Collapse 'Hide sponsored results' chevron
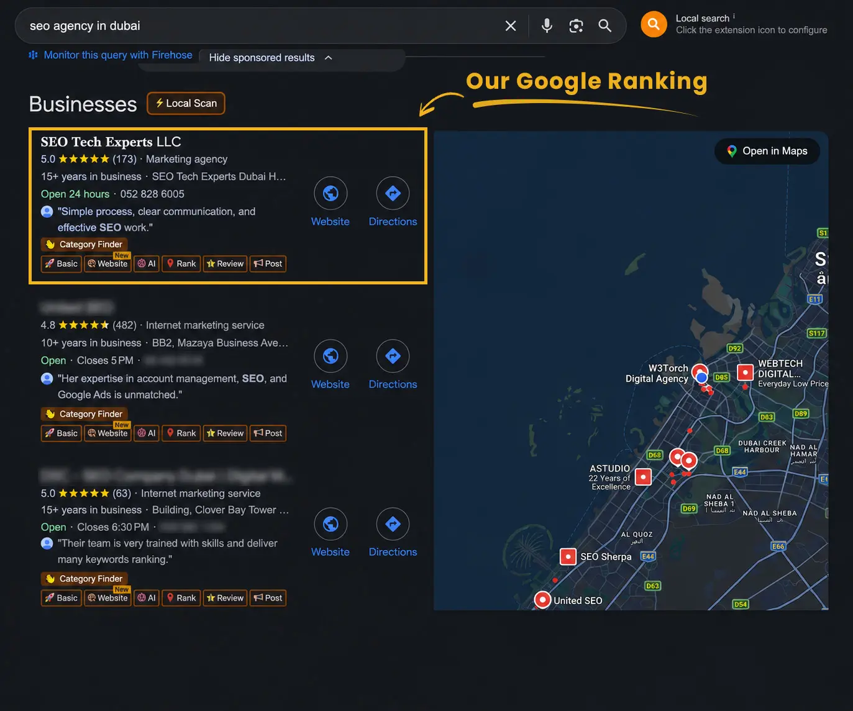 [x=329, y=58]
